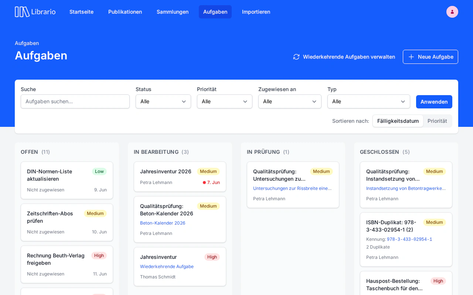
Task: Click the Aufgaben suchen search field
Action: click(75, 101)
